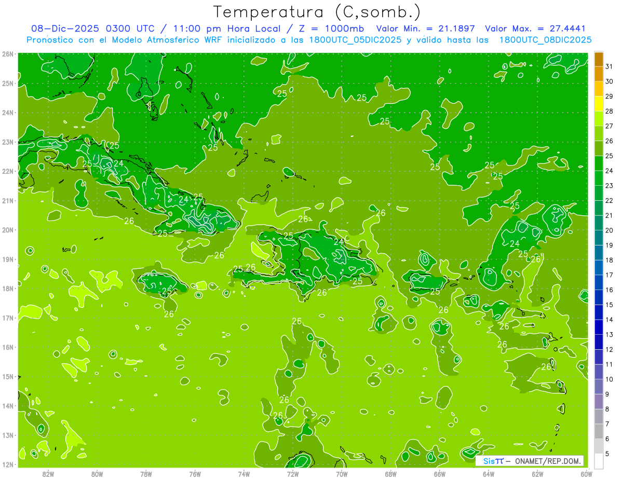Pick the lime swatch between 27 and 28
Image resolution: width=623 pixels, height=481 pixels.
pos(599,119)
